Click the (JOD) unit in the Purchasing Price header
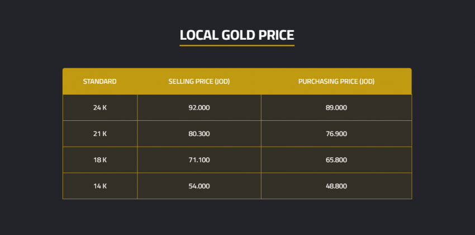This screenshot has width=475, height=235. (x=367, y=82)
